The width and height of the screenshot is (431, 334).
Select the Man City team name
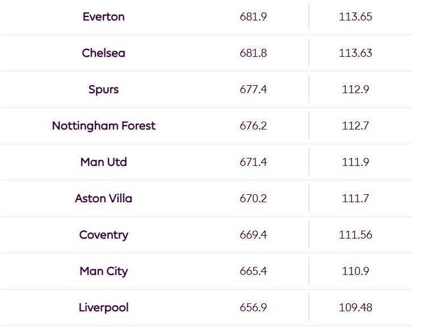[103, 272]
